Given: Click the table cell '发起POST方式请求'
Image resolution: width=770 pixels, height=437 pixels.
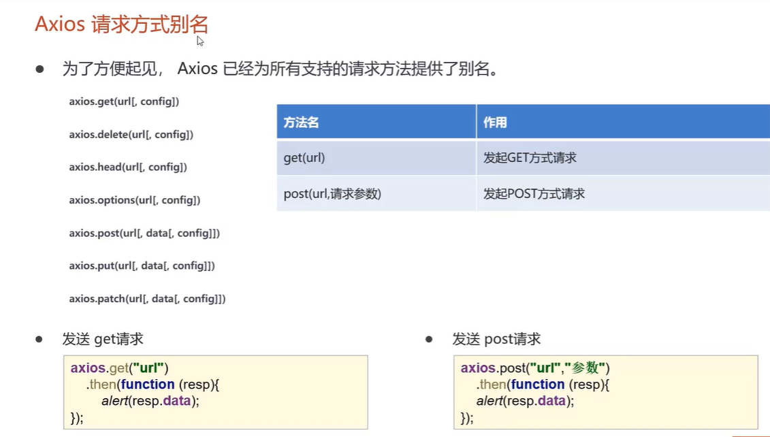Looking at the screenshot, I should [623, 194].
